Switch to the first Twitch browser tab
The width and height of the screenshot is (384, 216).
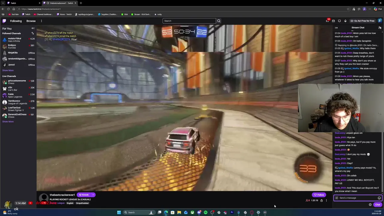coord(21,3)
